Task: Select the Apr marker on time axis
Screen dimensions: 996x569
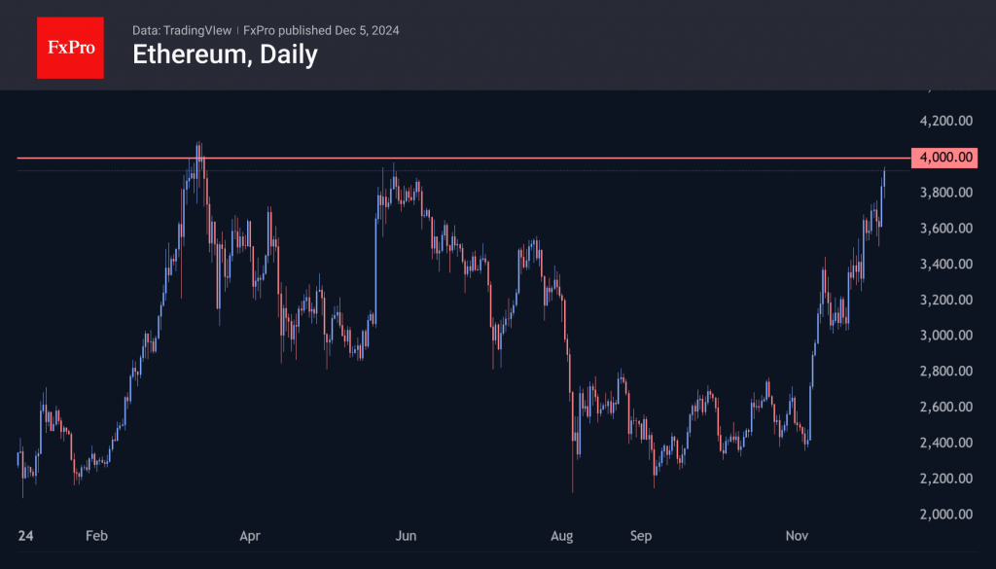Action: pos(250,536)
